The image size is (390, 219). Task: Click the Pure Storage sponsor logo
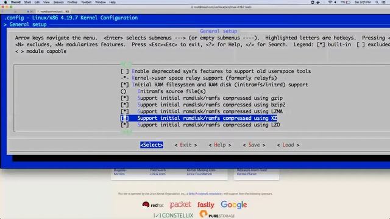pyautogui.click(x=217, y=215)
